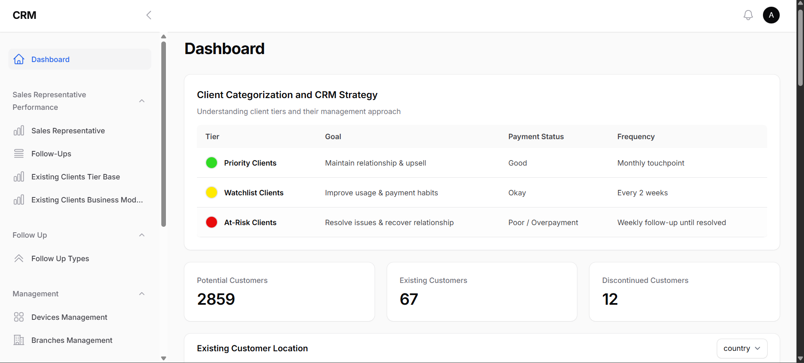804x363 pixels.
Task: Click 'Every 2 weeks' cell
Action: click(642, 192)
